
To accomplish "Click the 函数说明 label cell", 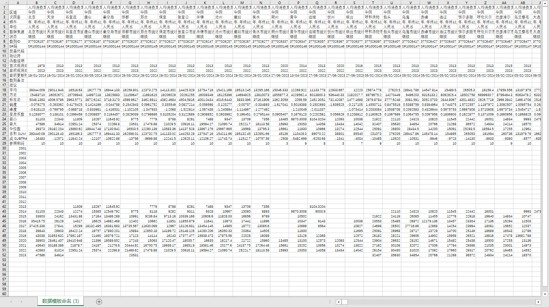I will coord(18,61).
